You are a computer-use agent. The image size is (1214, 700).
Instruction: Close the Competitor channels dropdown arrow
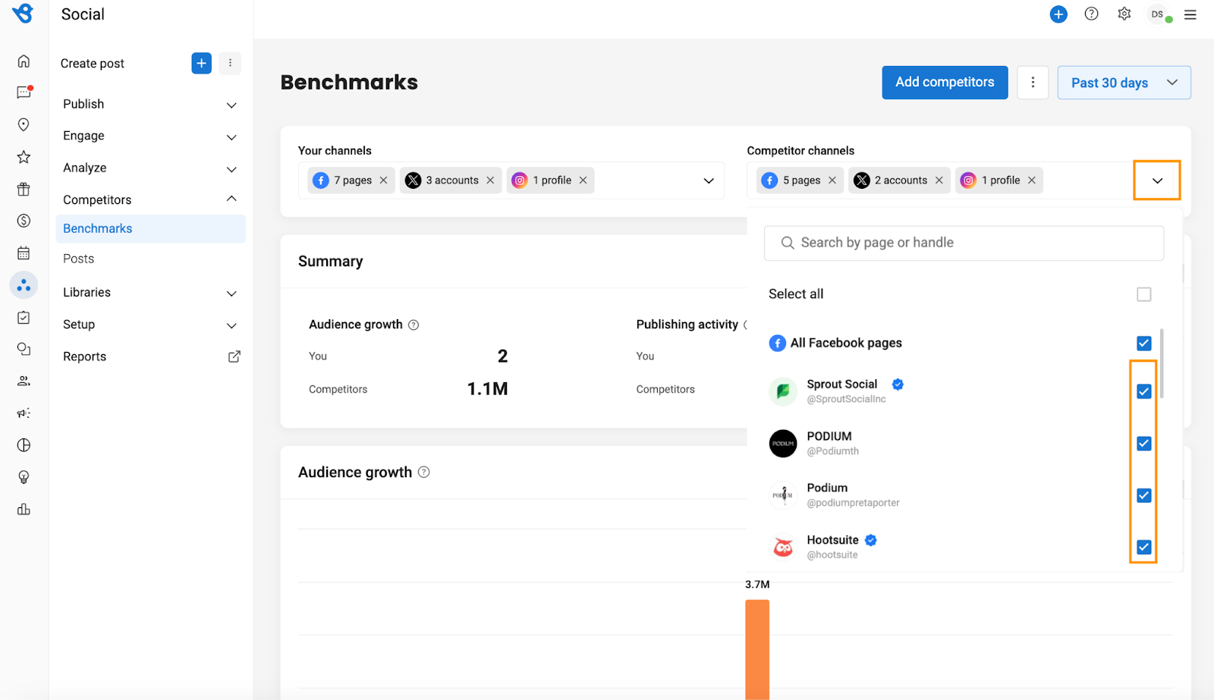(x=1157, y=180)
